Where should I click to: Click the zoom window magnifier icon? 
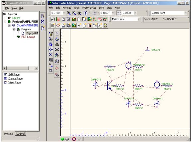tap(79, 13)
